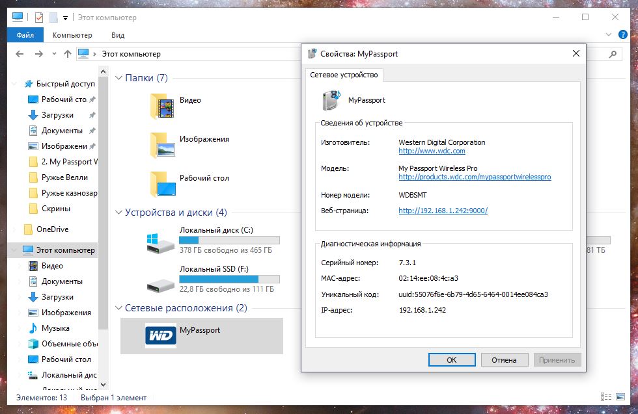Open the Рабочий стол folder icon in Папки
638x414 pixels.
(162, 184)
